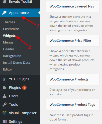This screenshot has width=102, height=124.
Task: Click the Settings sliders icon
Action: click(x=5, y=121)
